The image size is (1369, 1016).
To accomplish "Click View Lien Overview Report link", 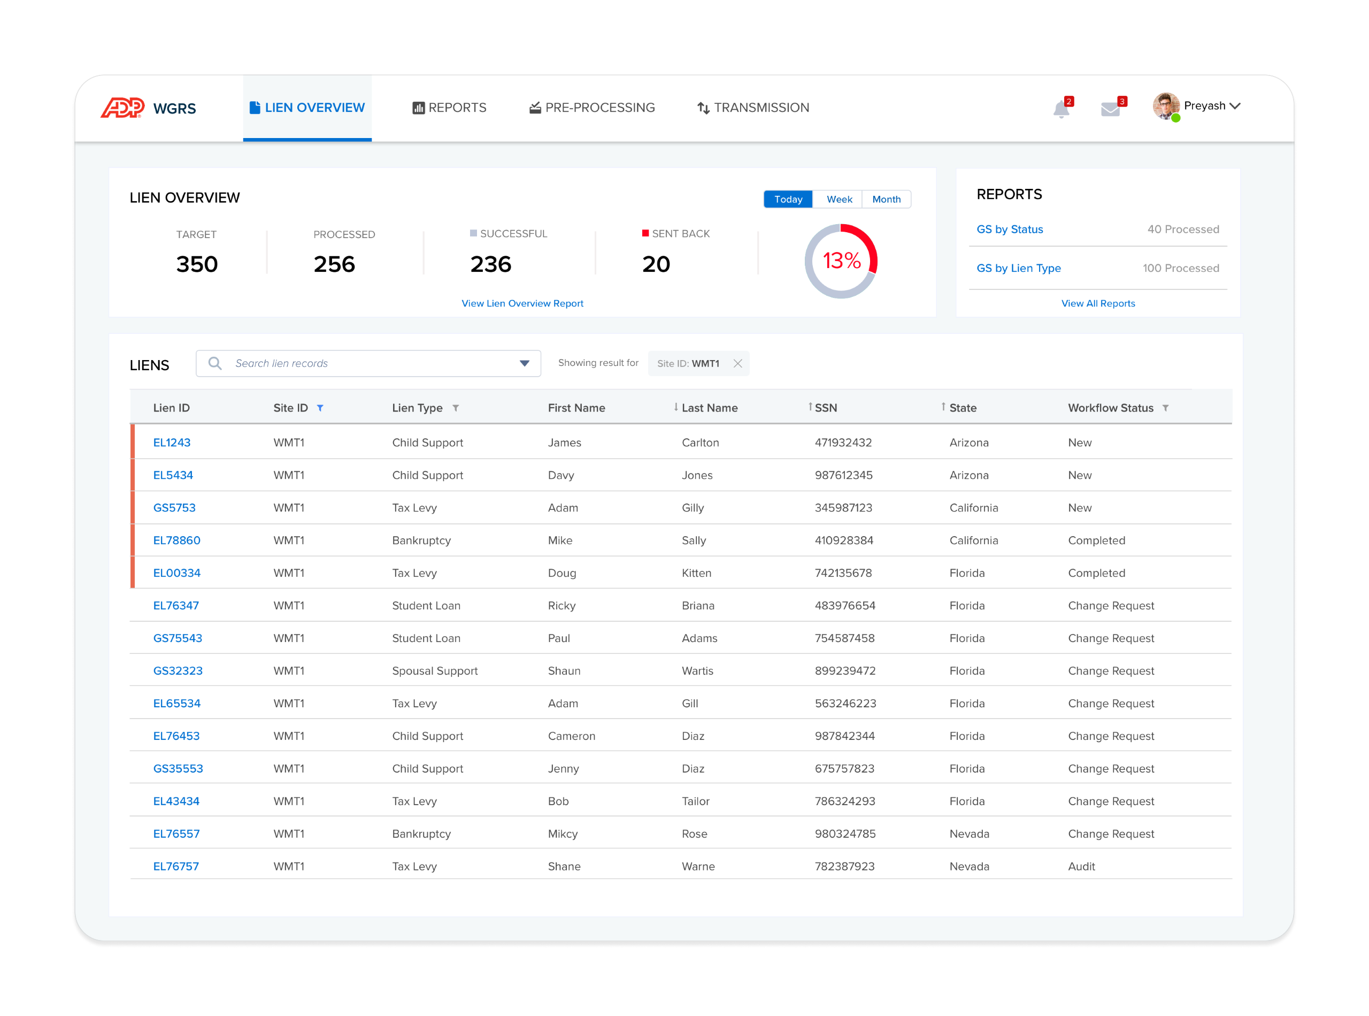I will coord(522,303).
